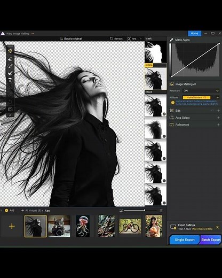Click the Mask Alpha panel title
This screenshot has width=222, height=278.
pyautogui.click(x=183, y=40)
